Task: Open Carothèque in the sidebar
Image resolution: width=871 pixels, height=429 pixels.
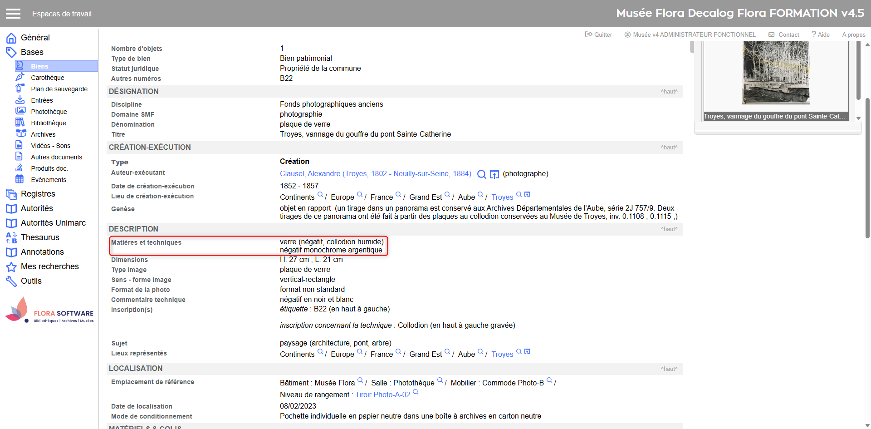Action: pyautogui.click(x=47, y=78)
